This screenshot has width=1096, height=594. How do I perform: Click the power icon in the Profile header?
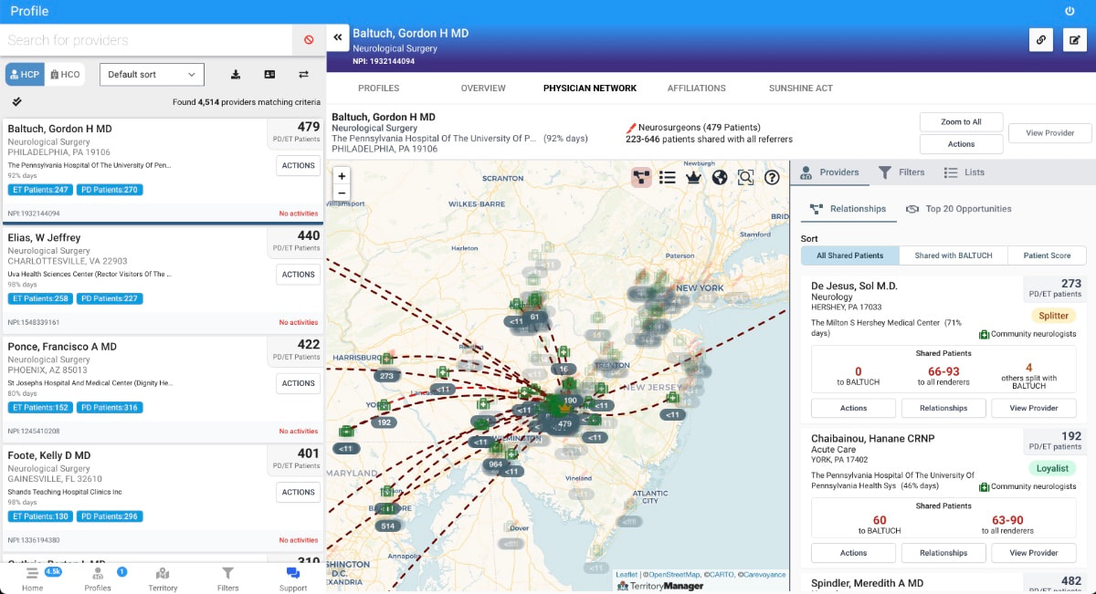point(1070,11)
